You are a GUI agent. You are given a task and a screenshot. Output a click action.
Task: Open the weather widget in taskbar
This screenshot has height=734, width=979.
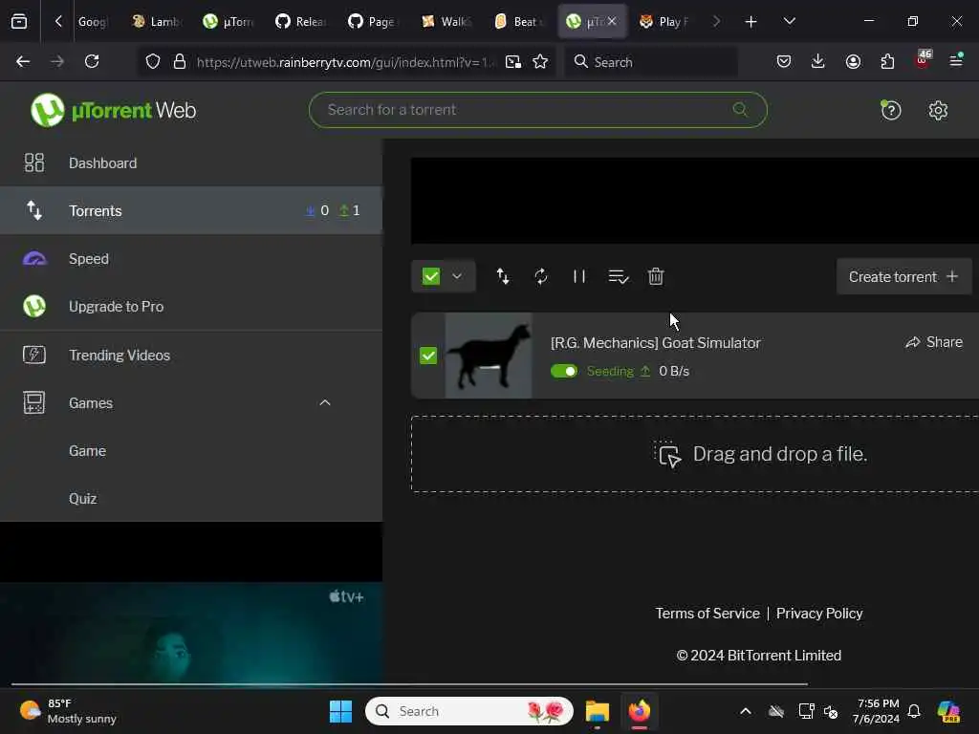point(68,711)
